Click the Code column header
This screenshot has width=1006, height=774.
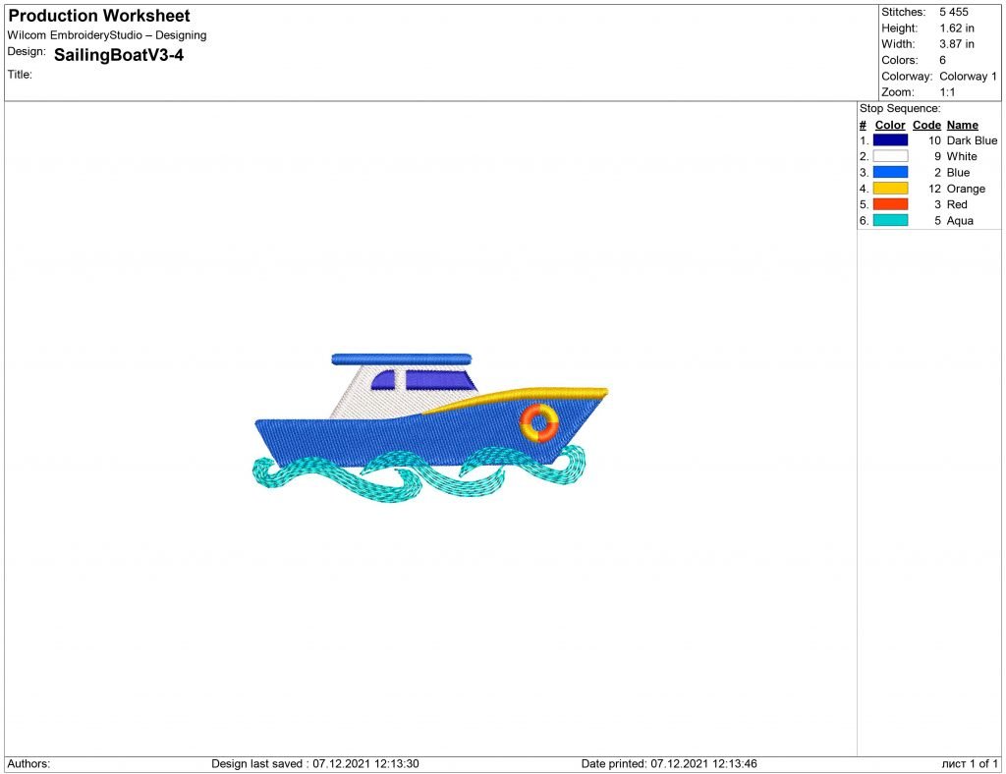(925, 125)
